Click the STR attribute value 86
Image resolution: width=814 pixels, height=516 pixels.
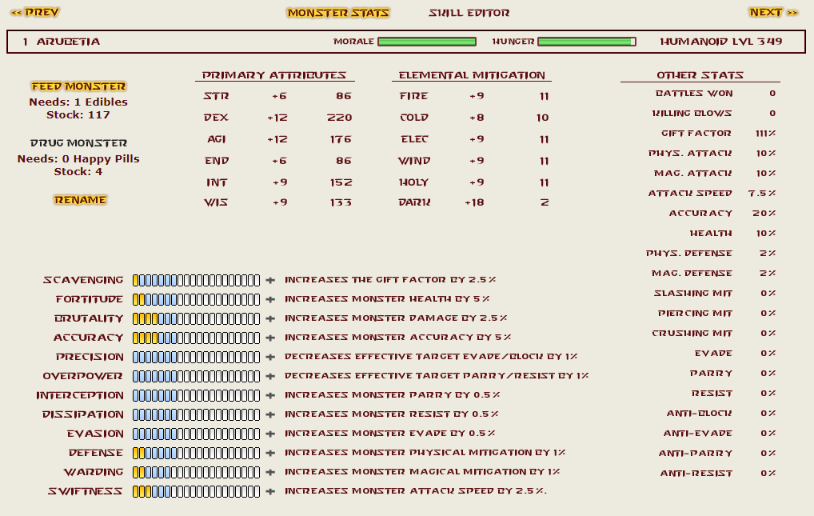pyautogui.click(x=343, y=96)
